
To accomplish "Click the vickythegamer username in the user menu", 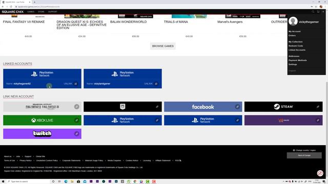I will (309, 21).
